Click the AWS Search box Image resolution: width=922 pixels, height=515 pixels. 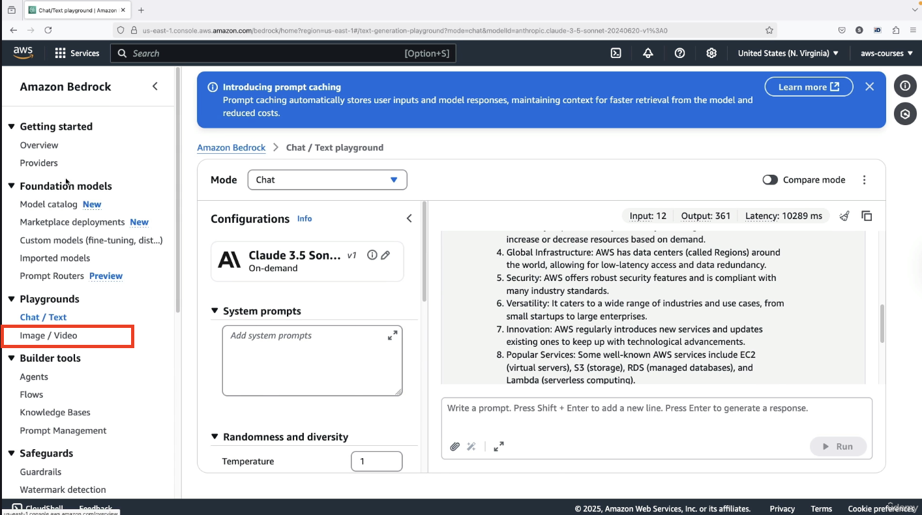click(x=283, y=53)
